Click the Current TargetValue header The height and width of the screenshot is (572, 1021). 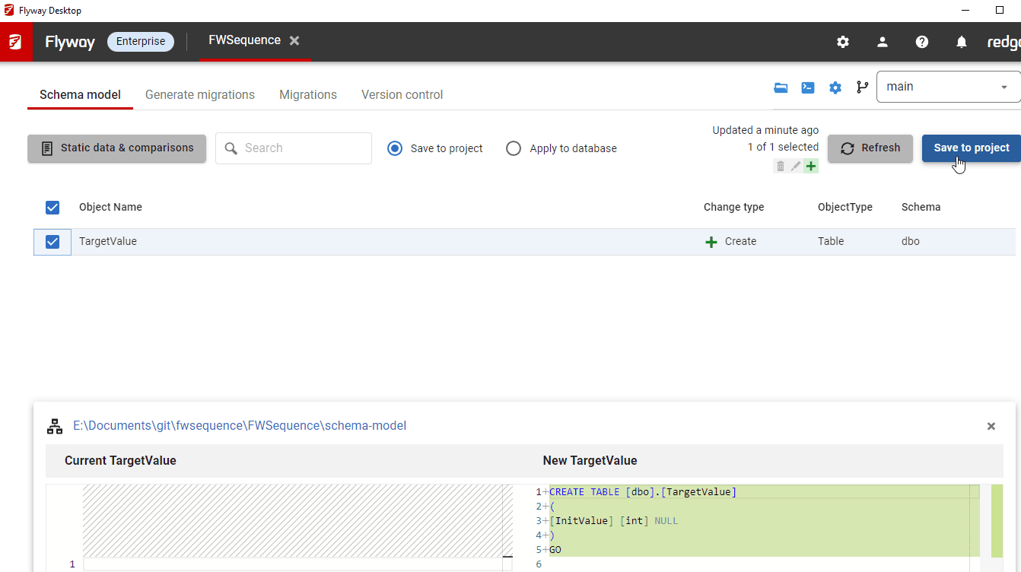coord(120,460)
